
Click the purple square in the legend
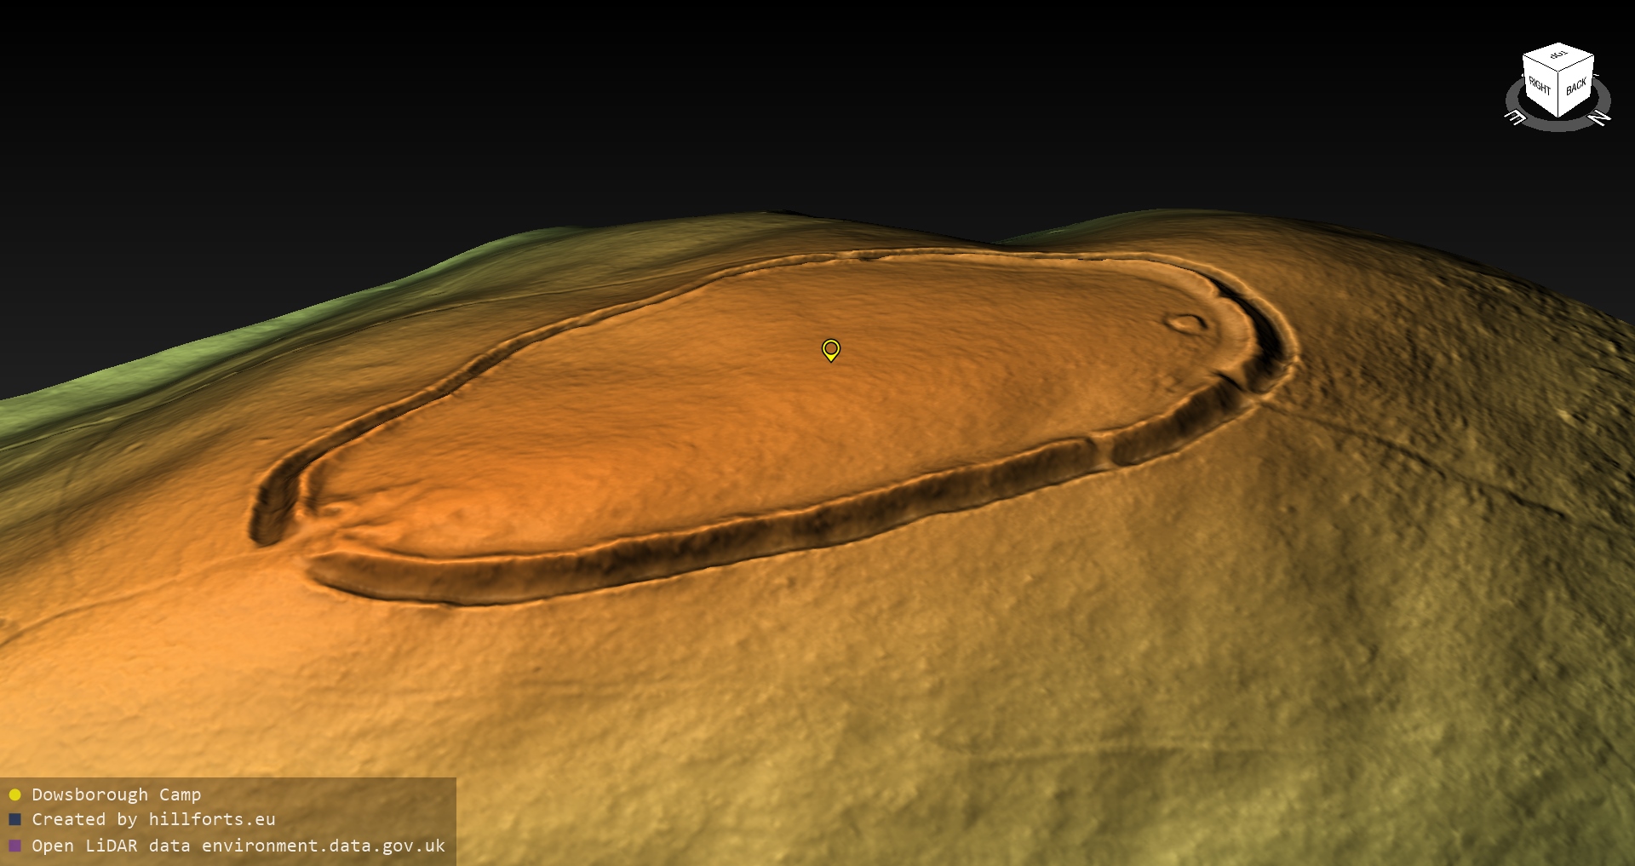(14, 846)
